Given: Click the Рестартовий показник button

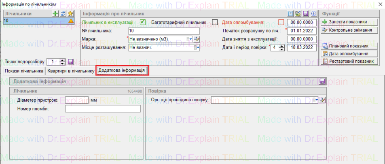Looking at the screenshot, I should (349, 61).
